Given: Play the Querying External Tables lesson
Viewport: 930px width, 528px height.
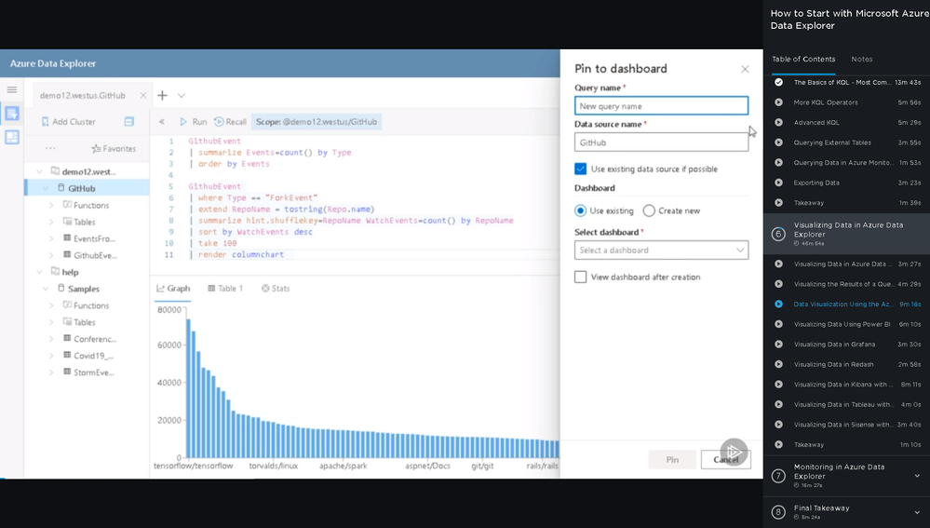Looking at the screenshot, I should click(779, 142).
